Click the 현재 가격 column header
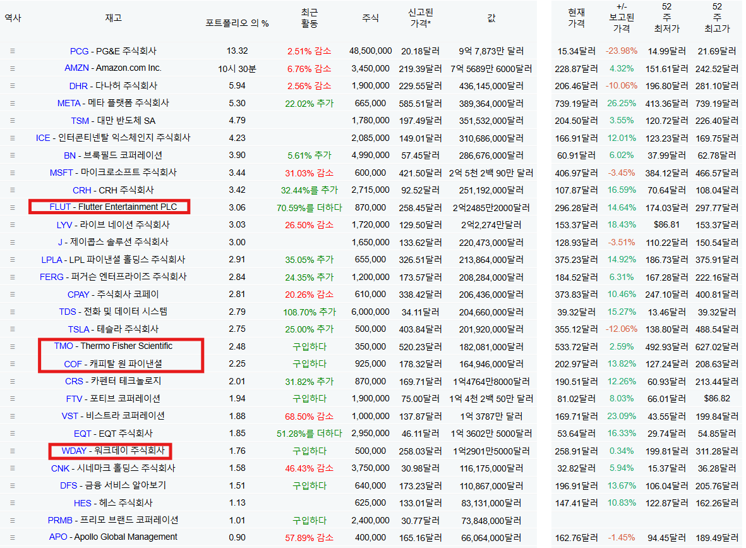746x548 pixels. coord(576,18)
